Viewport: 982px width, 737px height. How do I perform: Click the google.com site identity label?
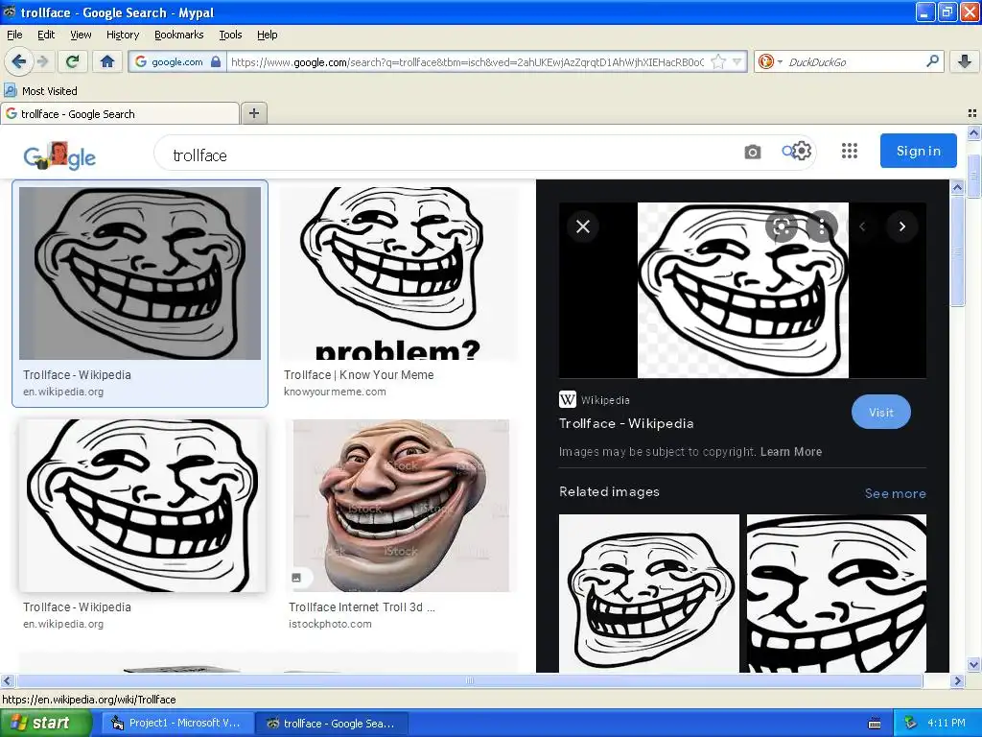pos(177,61)
